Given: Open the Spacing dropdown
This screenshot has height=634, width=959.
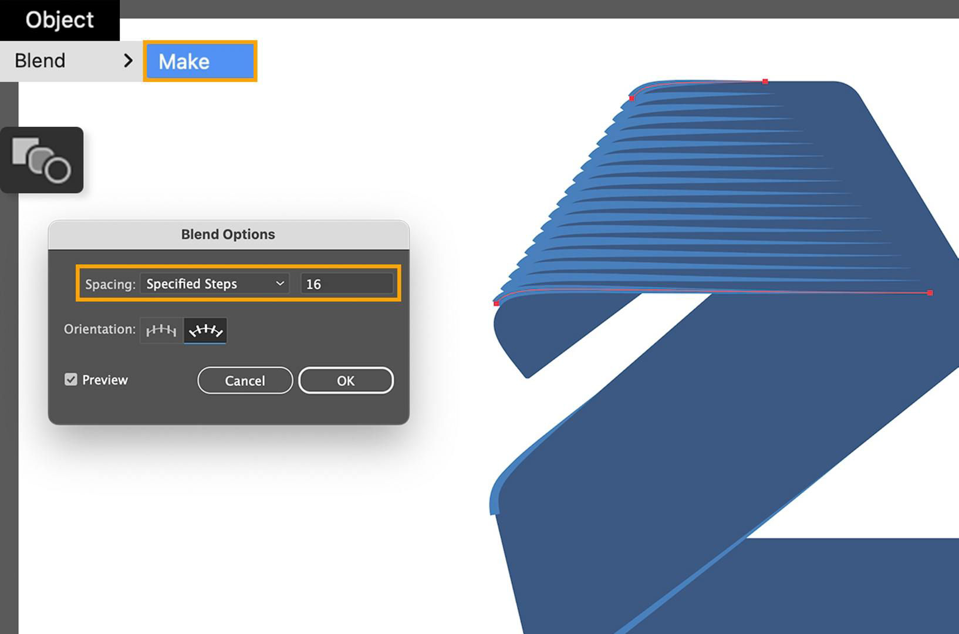Looking at the screenshot, I should point(214,284).
